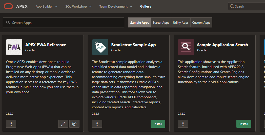This screenshot has width=265, height=135.
Task: Click the Brookstrut Sample App tag icon
Action: [x=100, y=47]
